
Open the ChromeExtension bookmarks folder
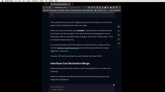click(x=88, y=10)
